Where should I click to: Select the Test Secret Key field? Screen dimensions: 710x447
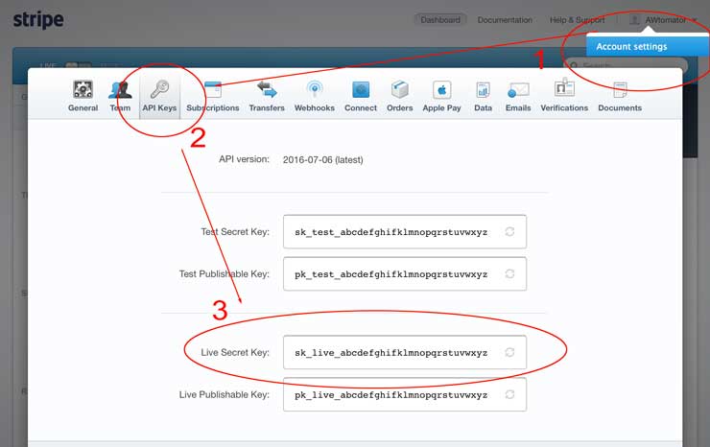[405, 231]
